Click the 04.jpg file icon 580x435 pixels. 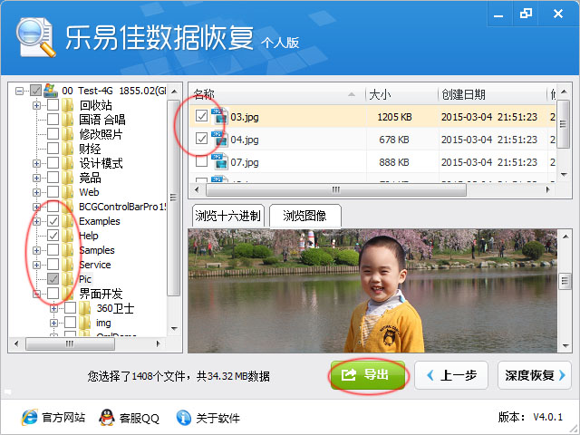pos(219,139)
